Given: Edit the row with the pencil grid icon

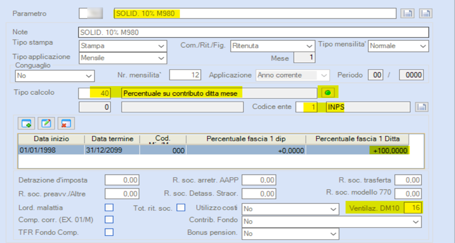Looking at the screenshot, I should tap(46, 124).
